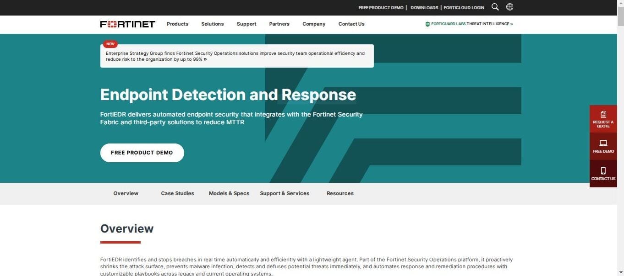Click the FREE PRODUCT DEMO button
The image size is (624, 276).
tap(142, 153)
